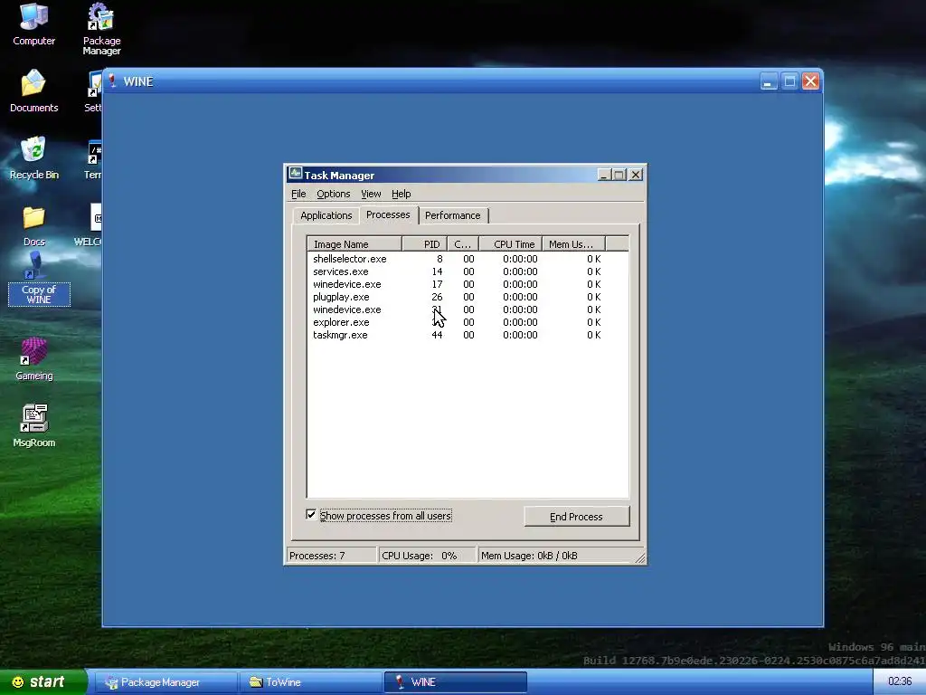Open the File menu in Task Manager
Viewport: 926px width, 695px height.
[x=298, y=194]
